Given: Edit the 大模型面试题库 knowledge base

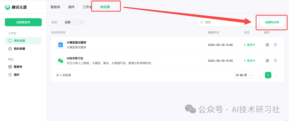Looking at the screenshot, I should point(267,45).
